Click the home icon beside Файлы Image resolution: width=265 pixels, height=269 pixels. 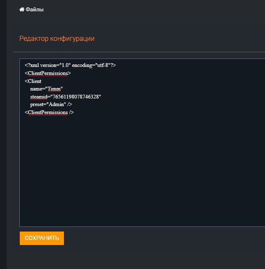22,10
